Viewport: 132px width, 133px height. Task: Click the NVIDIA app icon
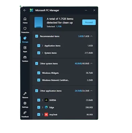[x=46, y=100]
